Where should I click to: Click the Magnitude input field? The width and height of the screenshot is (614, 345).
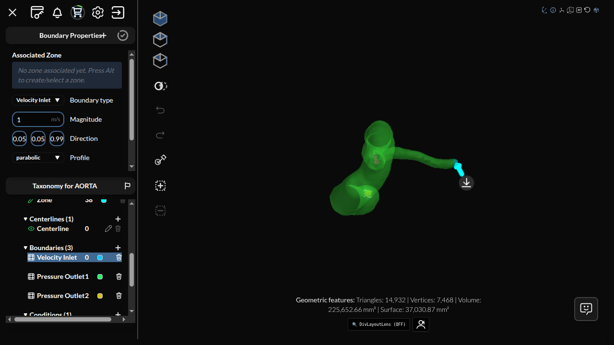38,119
